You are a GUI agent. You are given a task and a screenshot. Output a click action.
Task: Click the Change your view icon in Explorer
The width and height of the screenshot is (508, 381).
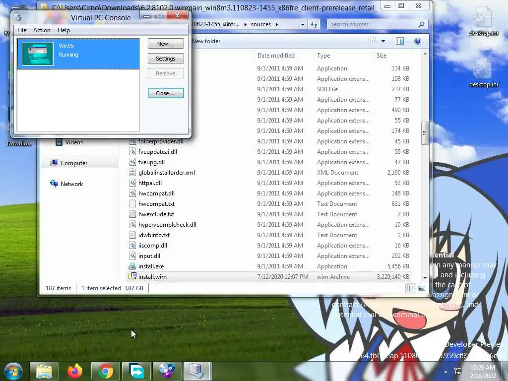pos(372,41)
